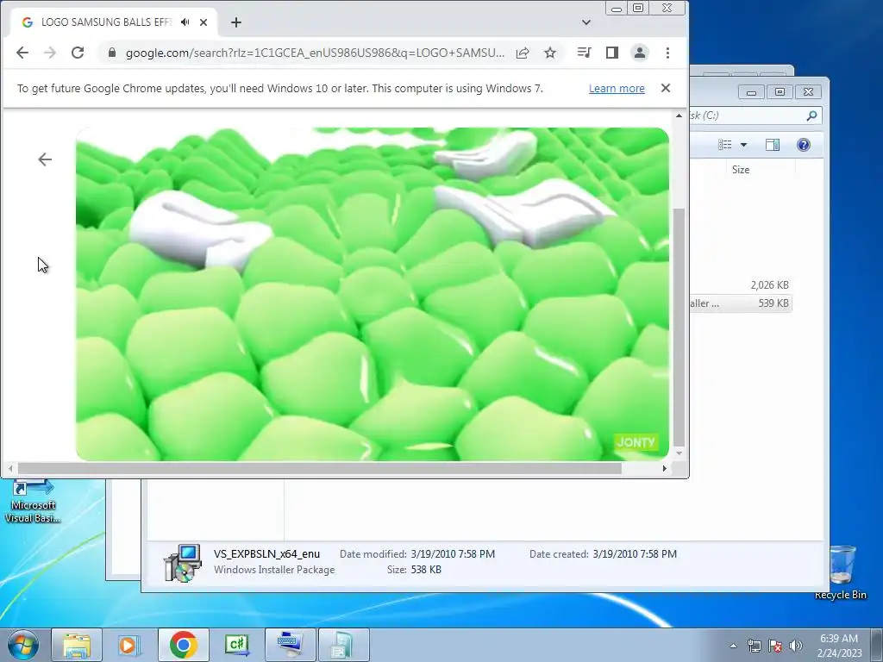Click the installer setup taskbar icon
Viewport: 883px width, 662px height.
click(343, 645)
